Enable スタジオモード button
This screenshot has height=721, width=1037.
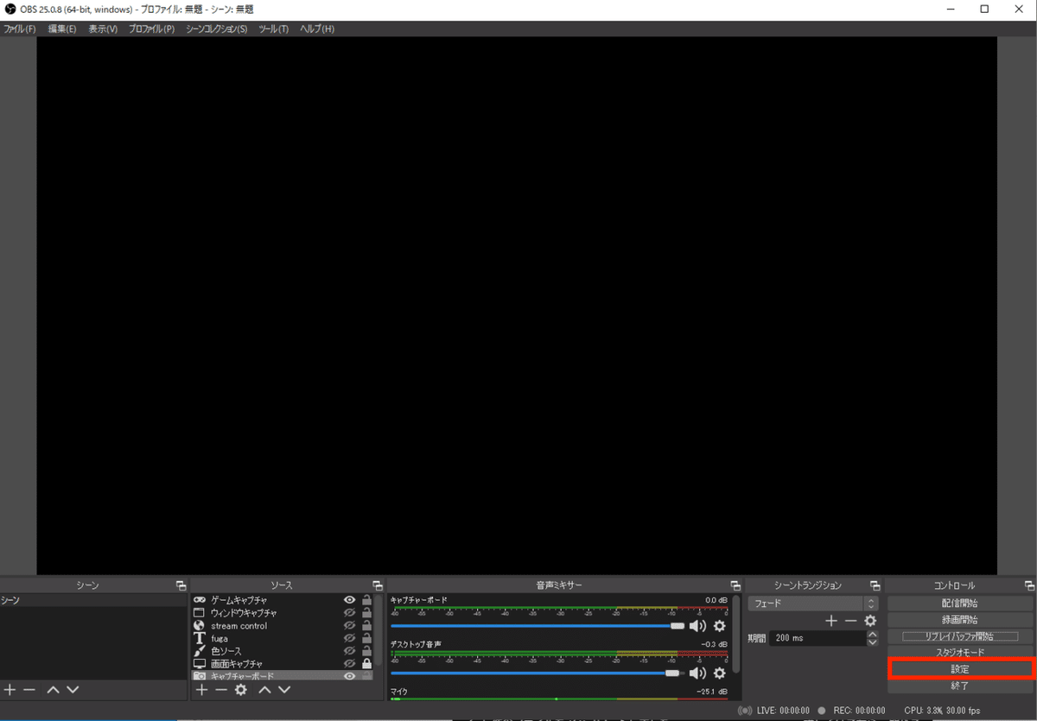(x=959, y=652)
